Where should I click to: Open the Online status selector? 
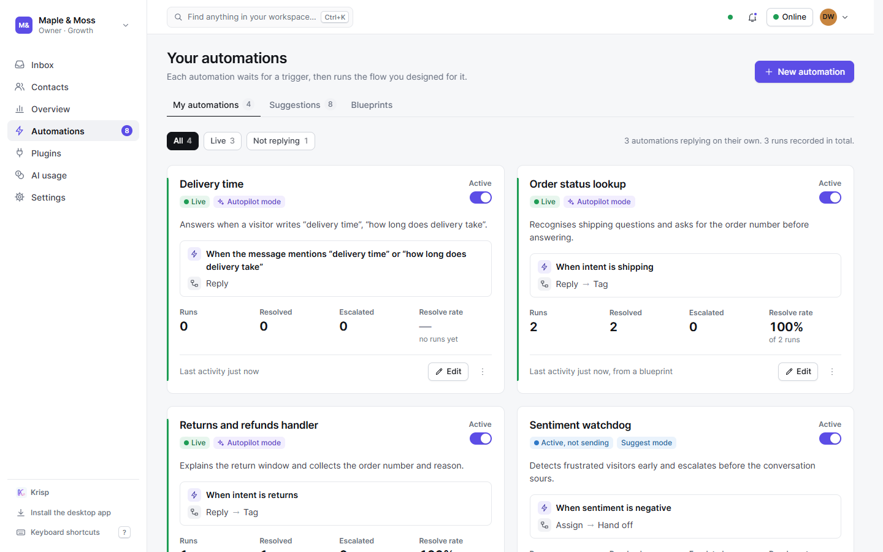790,17
